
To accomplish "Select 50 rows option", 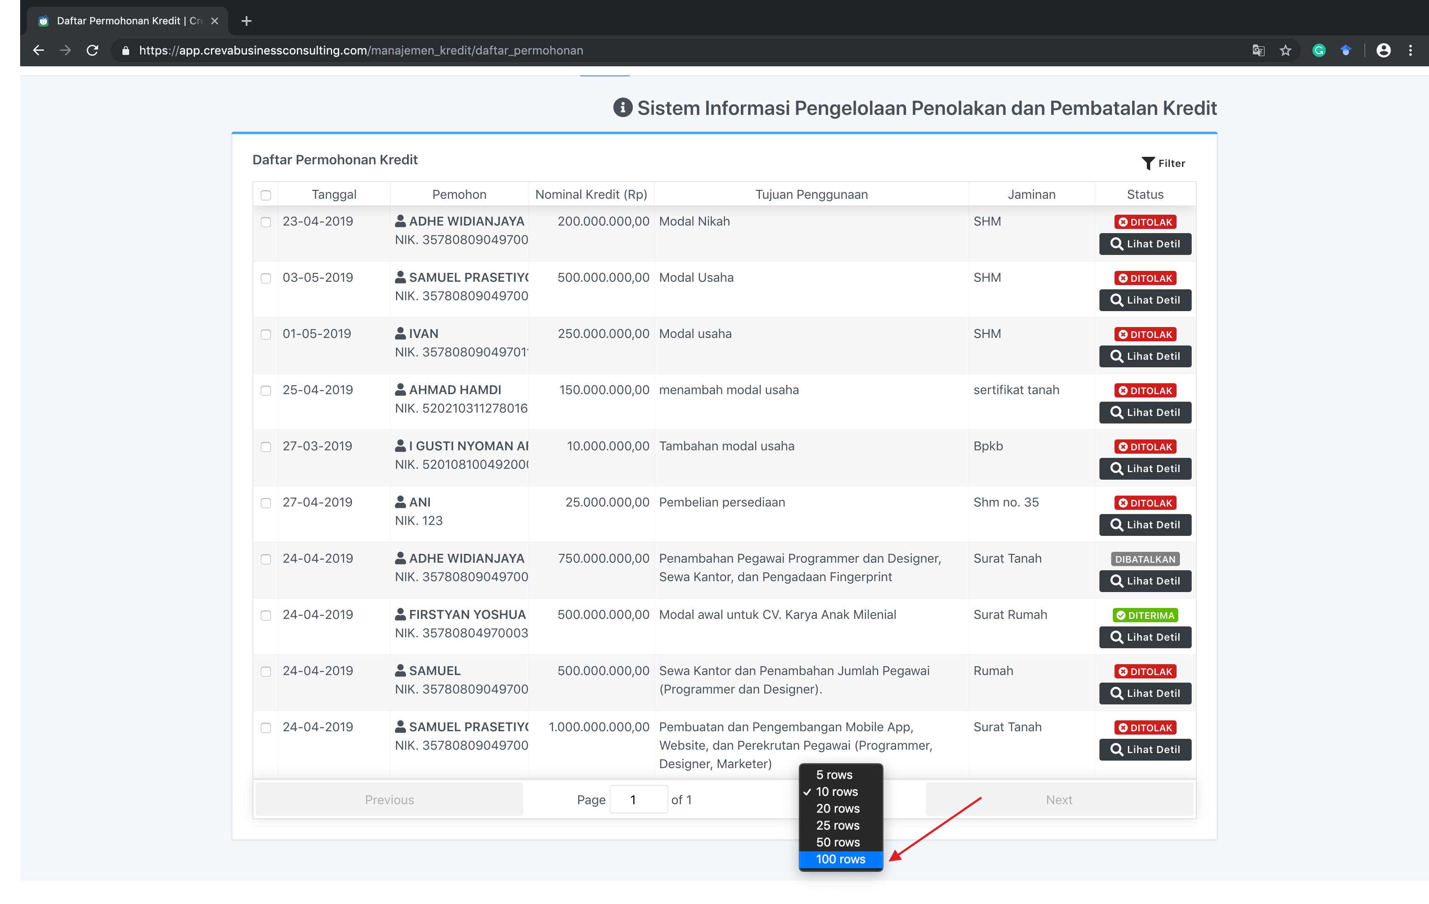I will click(841, 842).
